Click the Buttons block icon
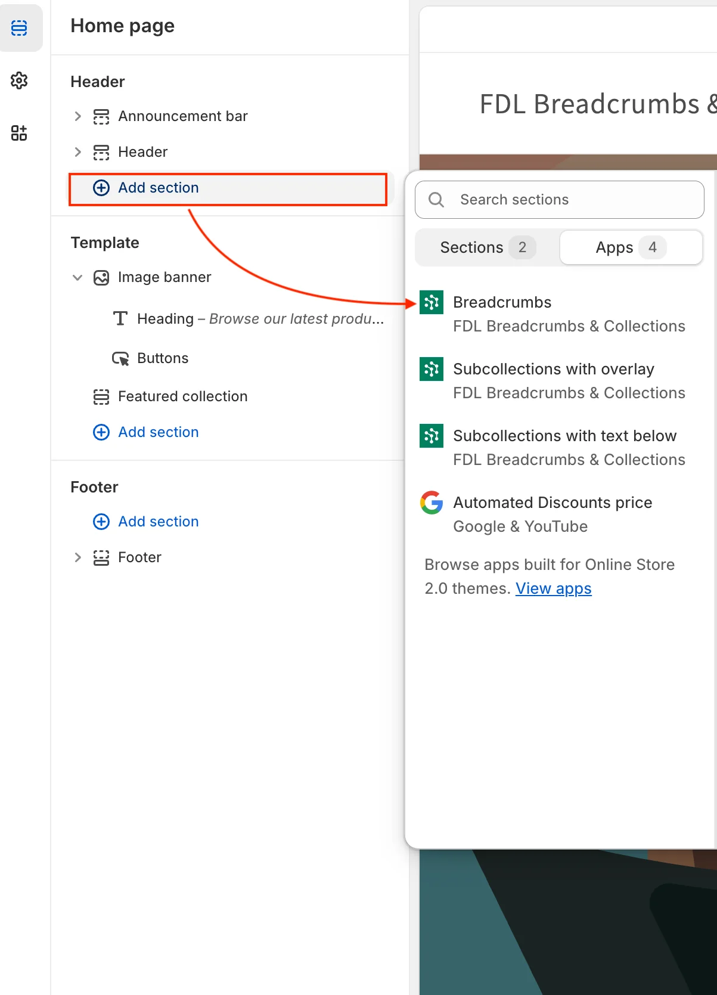 tap(120, 358)
